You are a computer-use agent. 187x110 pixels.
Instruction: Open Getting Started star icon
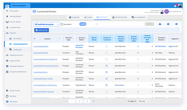(x=7, y=16)
